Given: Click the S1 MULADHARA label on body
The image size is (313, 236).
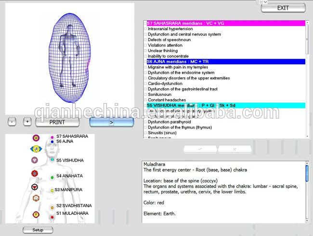Looking at the screenshot, I should click(72, 213).
